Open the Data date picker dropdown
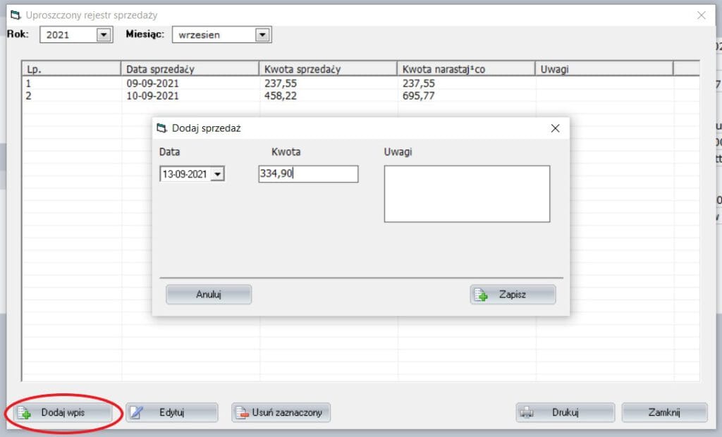Image resolution: width=722 pixels, height=437 pixels. 217,174
